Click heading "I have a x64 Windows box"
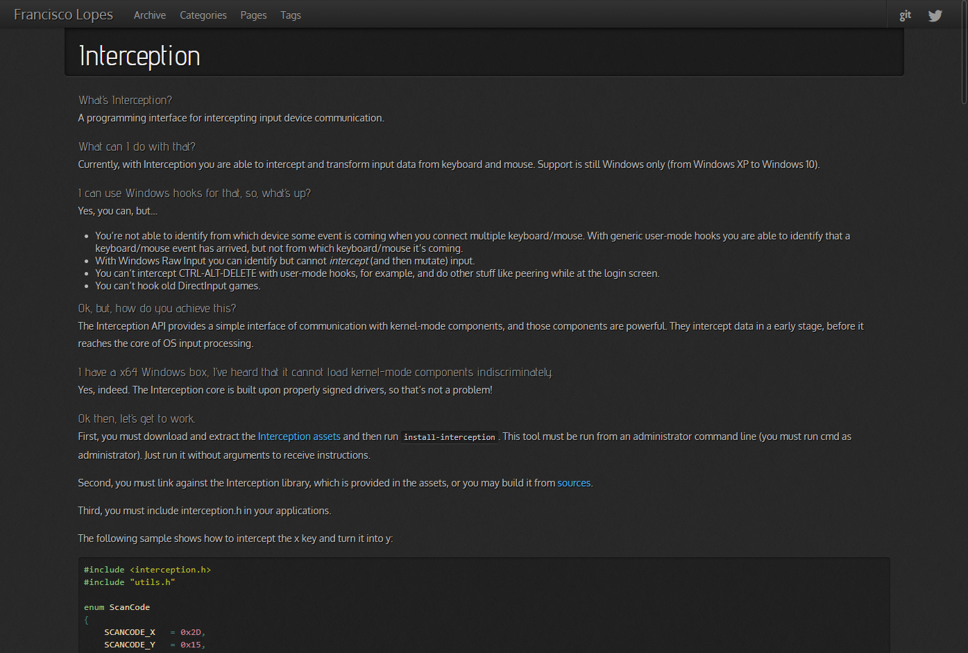This screenshot has width=968, height=653. [316, 373]
